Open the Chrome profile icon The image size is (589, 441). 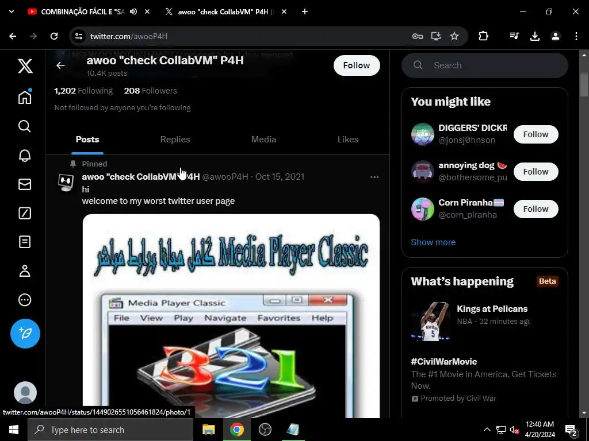point(556,36)
